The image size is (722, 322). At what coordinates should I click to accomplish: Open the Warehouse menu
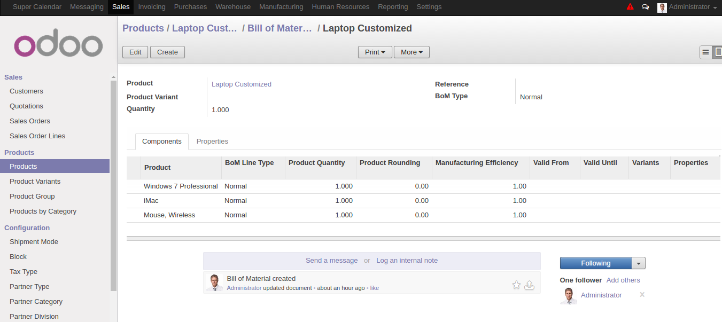tap(233, 7)
